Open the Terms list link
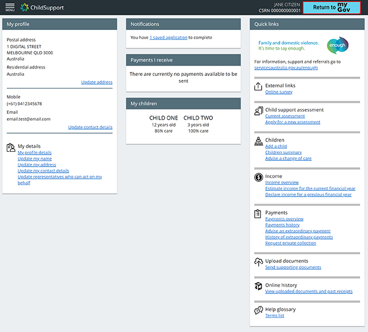Viewport: 368px width, 332px height. (x=275, y=316)
